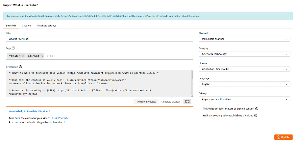Check 'This video contains mature or explicit content'
296x142 pixels.
[200, 109]
